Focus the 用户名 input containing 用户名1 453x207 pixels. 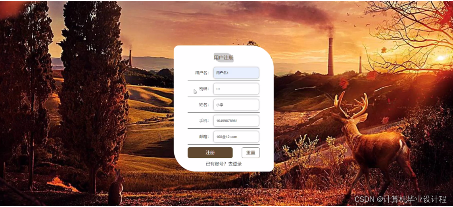pos(236,73)
